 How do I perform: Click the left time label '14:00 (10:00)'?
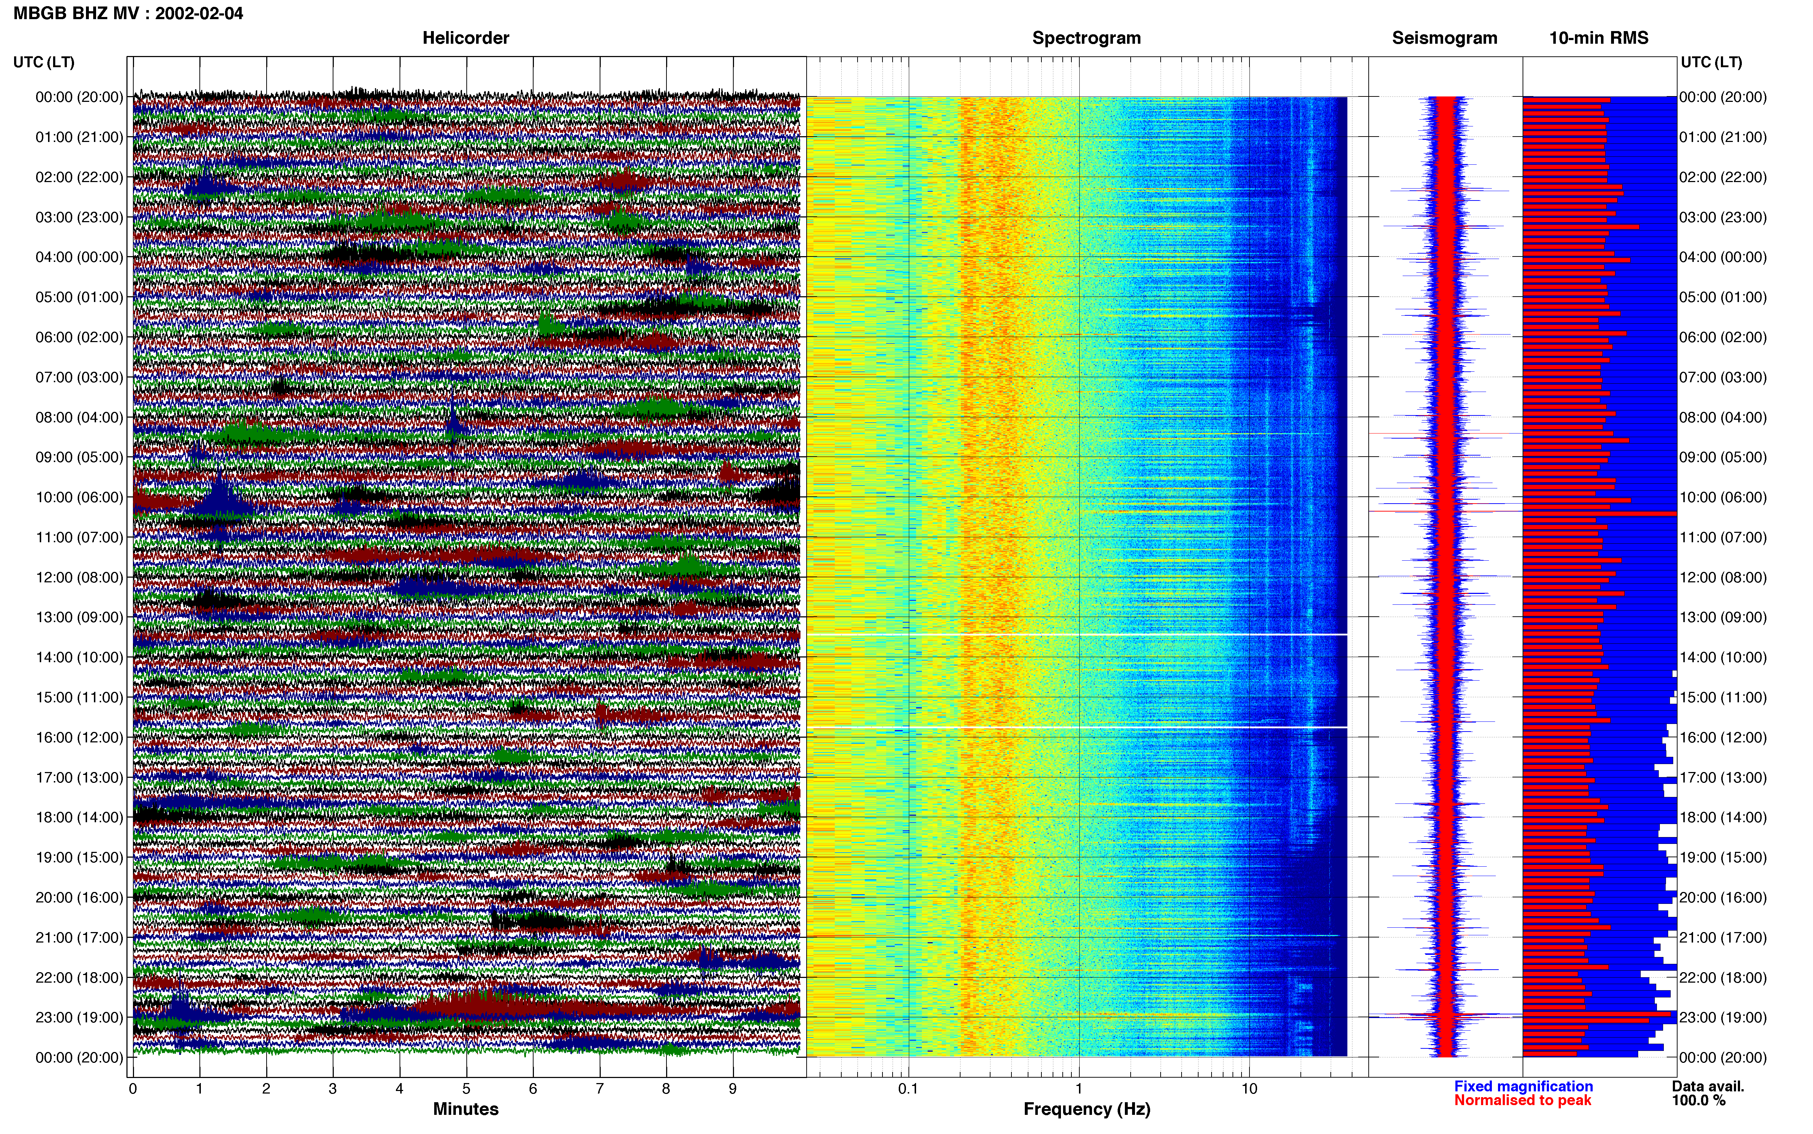click(x=79, y=657)
